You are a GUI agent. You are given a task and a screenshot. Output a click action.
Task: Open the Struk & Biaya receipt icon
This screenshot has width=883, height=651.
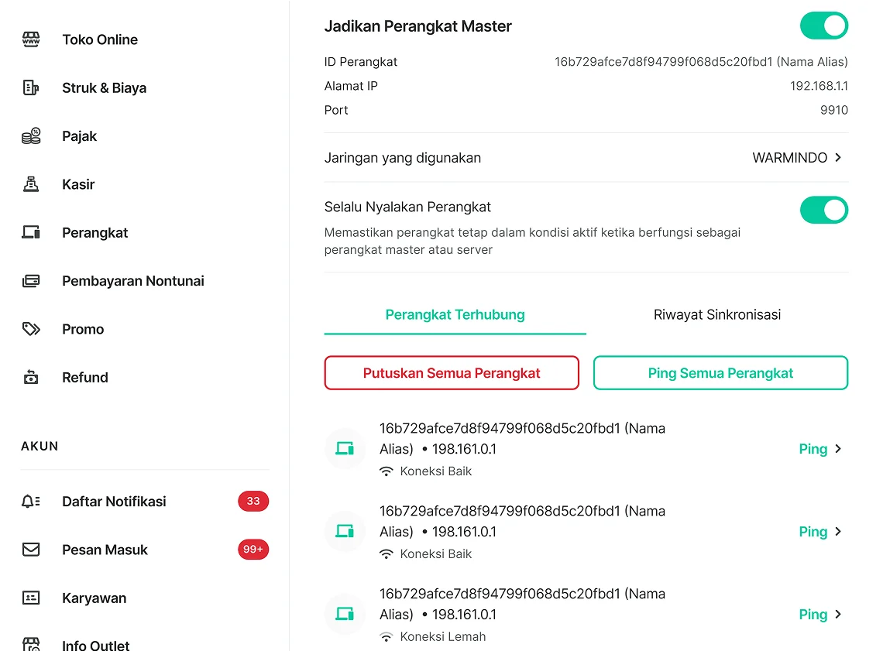click(31, 88)
